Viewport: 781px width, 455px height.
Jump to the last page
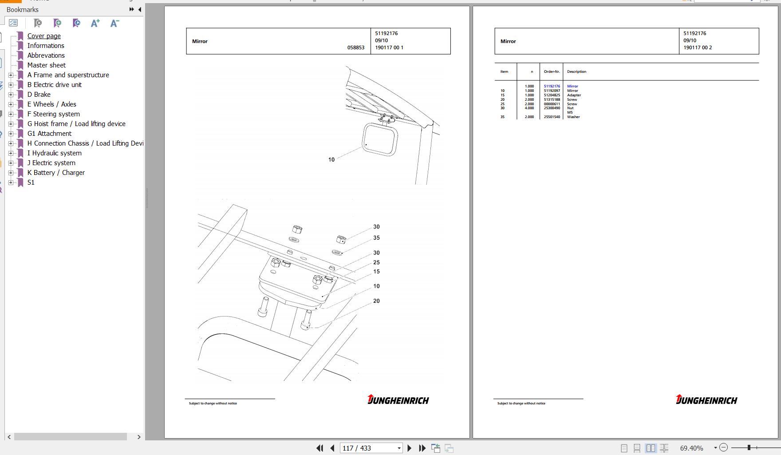[422, 448]
